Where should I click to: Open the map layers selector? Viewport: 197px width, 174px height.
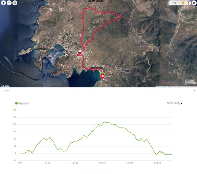[x=15, y=3]
